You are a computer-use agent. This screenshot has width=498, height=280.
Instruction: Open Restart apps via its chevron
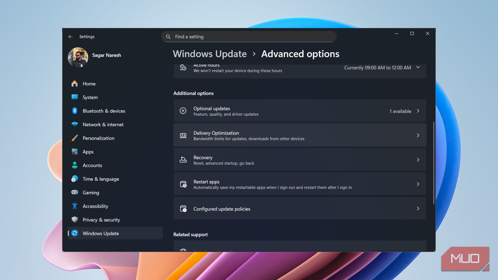coord(418,184)
